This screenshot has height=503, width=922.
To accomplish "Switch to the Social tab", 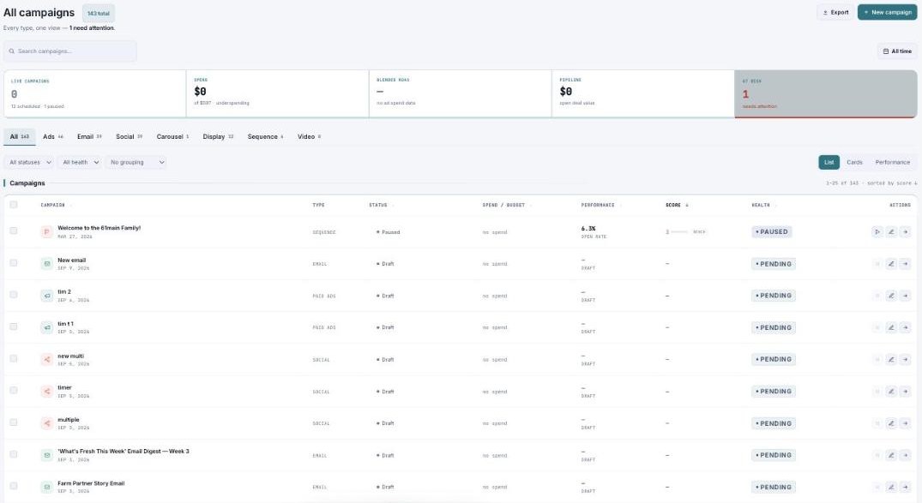I will (129, 136).
